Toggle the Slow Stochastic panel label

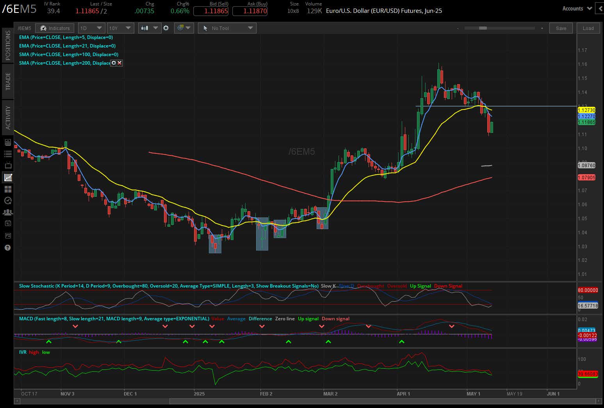168,286
